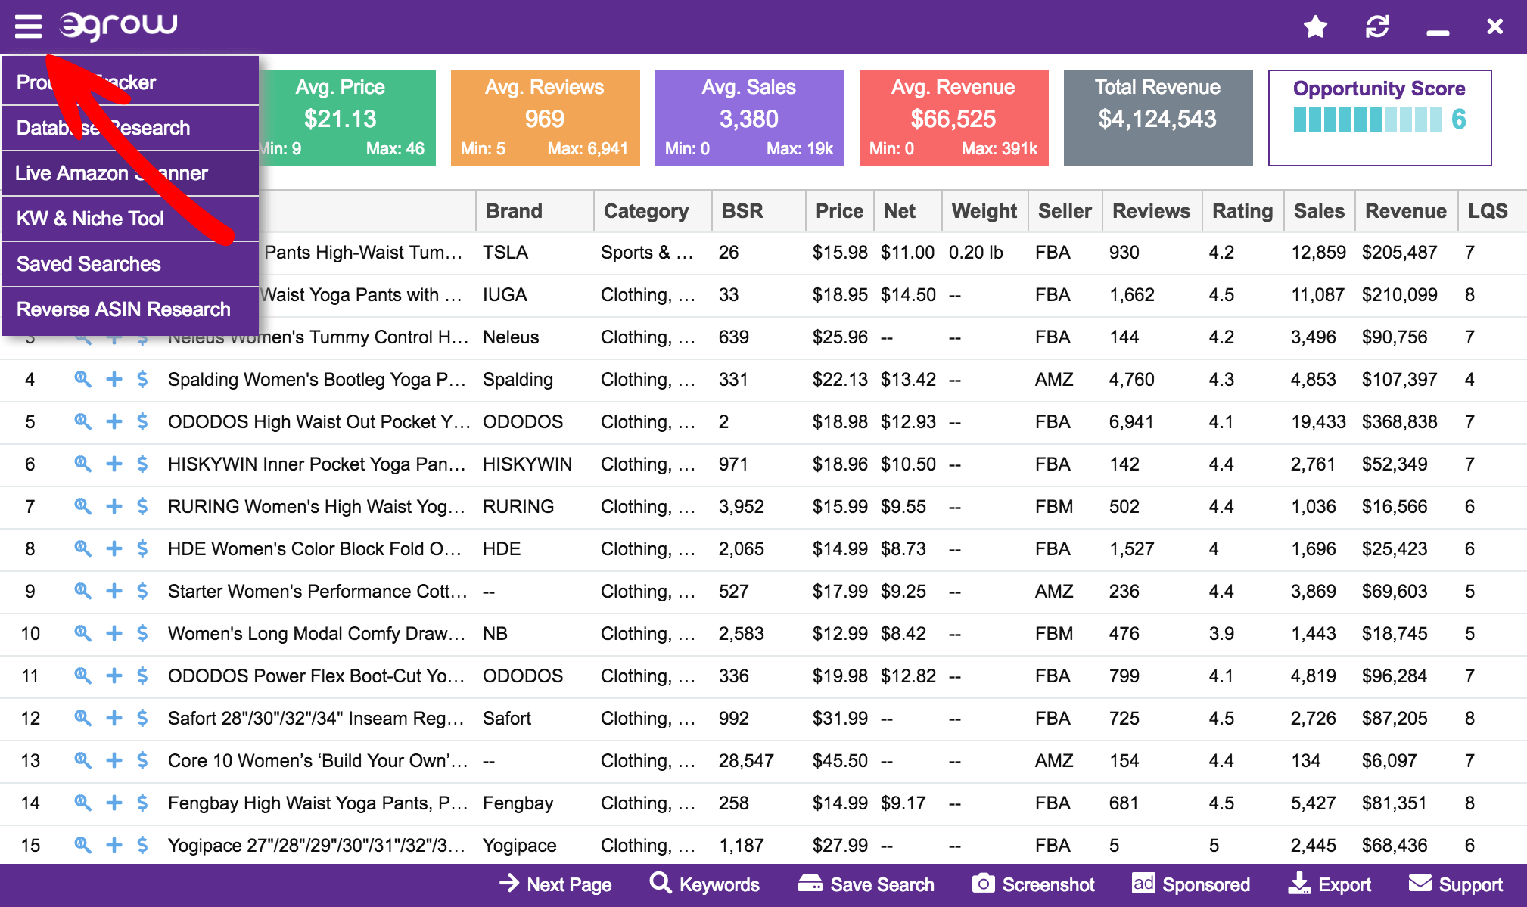Click plus icon for Safort row 12
This screenshot has width=1527, height=907.
coord(114,718)
